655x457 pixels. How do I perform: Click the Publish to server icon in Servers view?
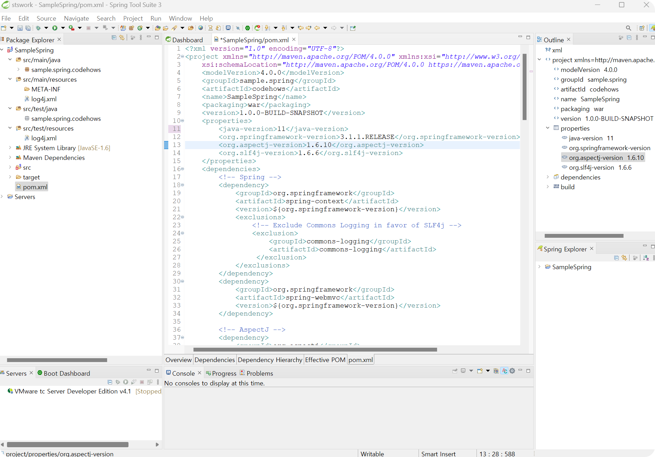150,382
